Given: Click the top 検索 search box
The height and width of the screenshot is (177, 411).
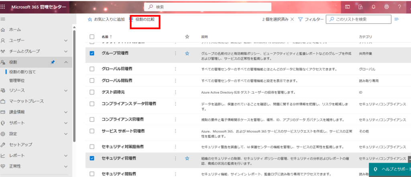Looking at the screenshot, I should point(208,7).
